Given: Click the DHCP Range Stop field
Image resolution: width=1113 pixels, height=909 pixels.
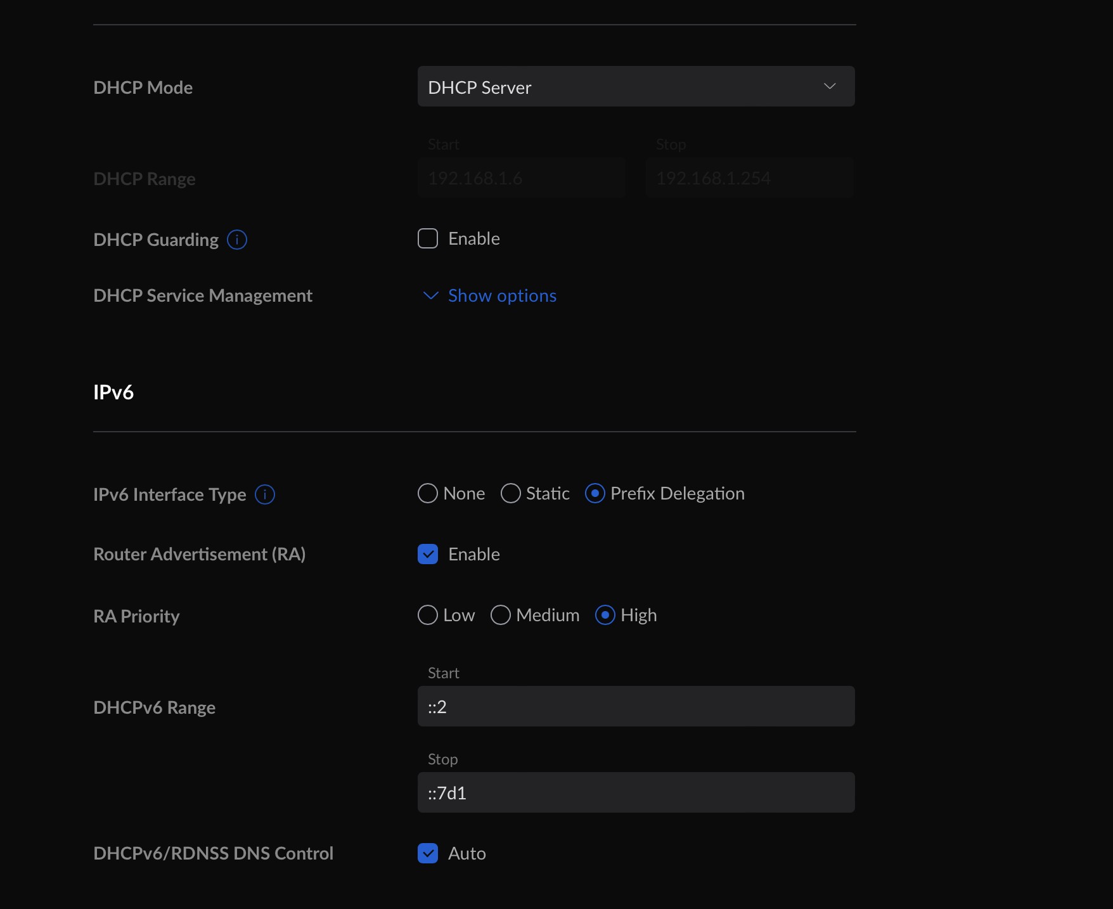Looking at the screenshot, I should 749,179.
